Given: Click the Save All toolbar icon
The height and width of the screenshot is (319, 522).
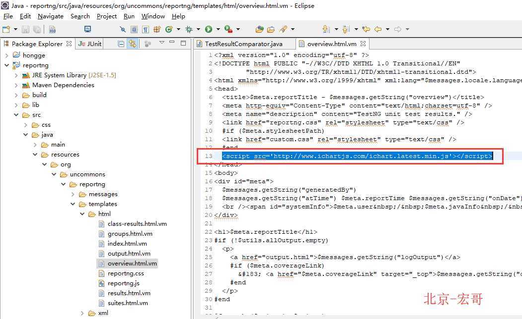Looking at the screenshot, I should (x=37, y=30).
